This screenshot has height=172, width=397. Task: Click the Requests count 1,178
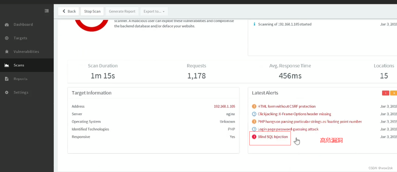(x=196, y=76)
